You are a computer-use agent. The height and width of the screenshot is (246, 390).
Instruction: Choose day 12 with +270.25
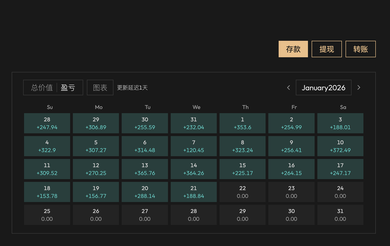96,169
